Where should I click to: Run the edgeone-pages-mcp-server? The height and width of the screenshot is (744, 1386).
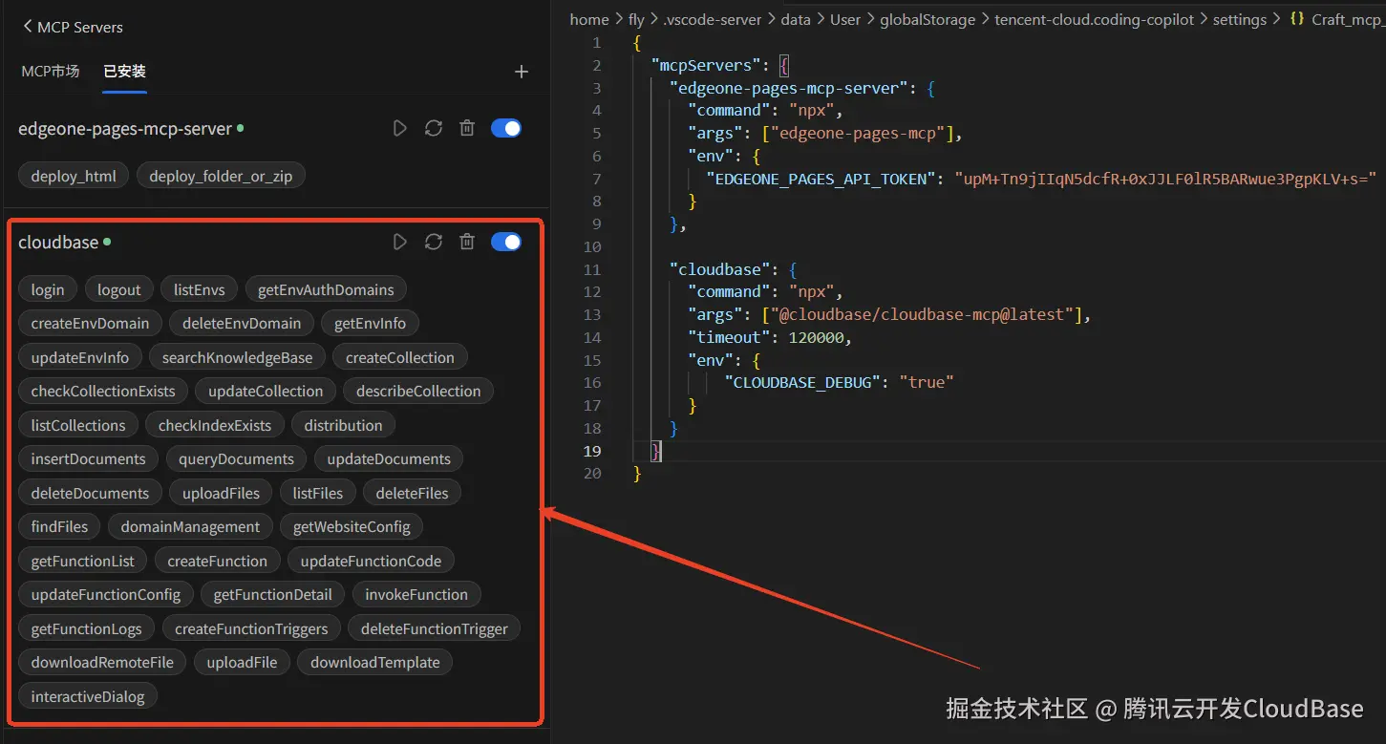(x=399, y=128)
